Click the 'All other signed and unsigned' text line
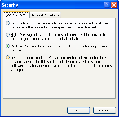Screen dimensions: 119x117 click(x=54, y=27)
